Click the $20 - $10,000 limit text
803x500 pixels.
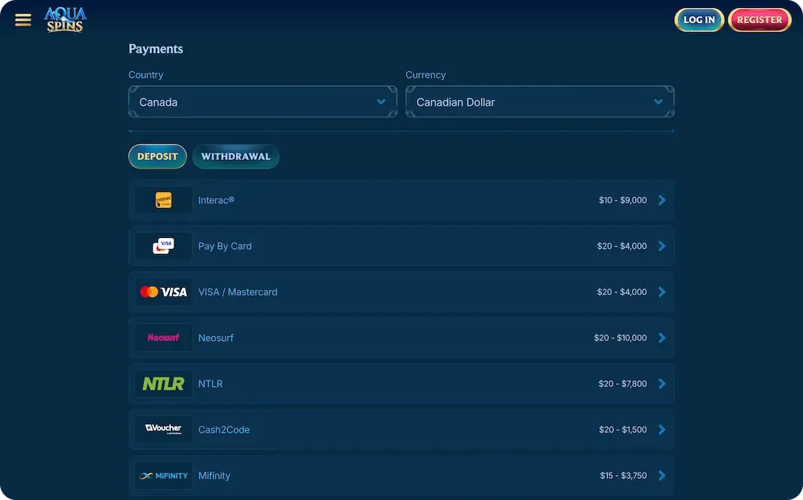click(x=620, y=338)
